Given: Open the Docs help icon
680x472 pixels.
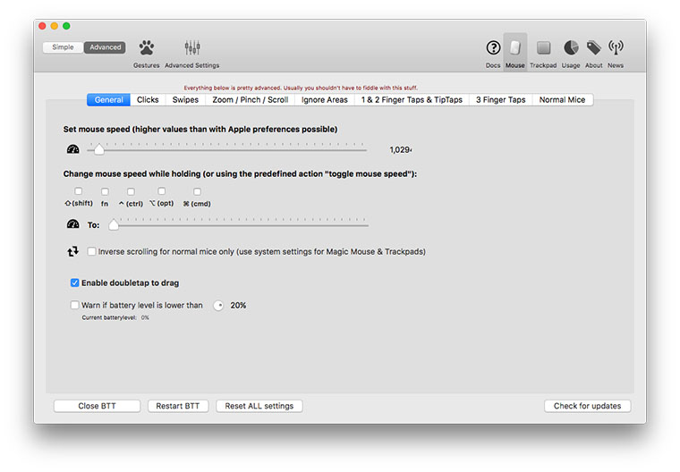Looking at the screenshot, I should [493, 47].
